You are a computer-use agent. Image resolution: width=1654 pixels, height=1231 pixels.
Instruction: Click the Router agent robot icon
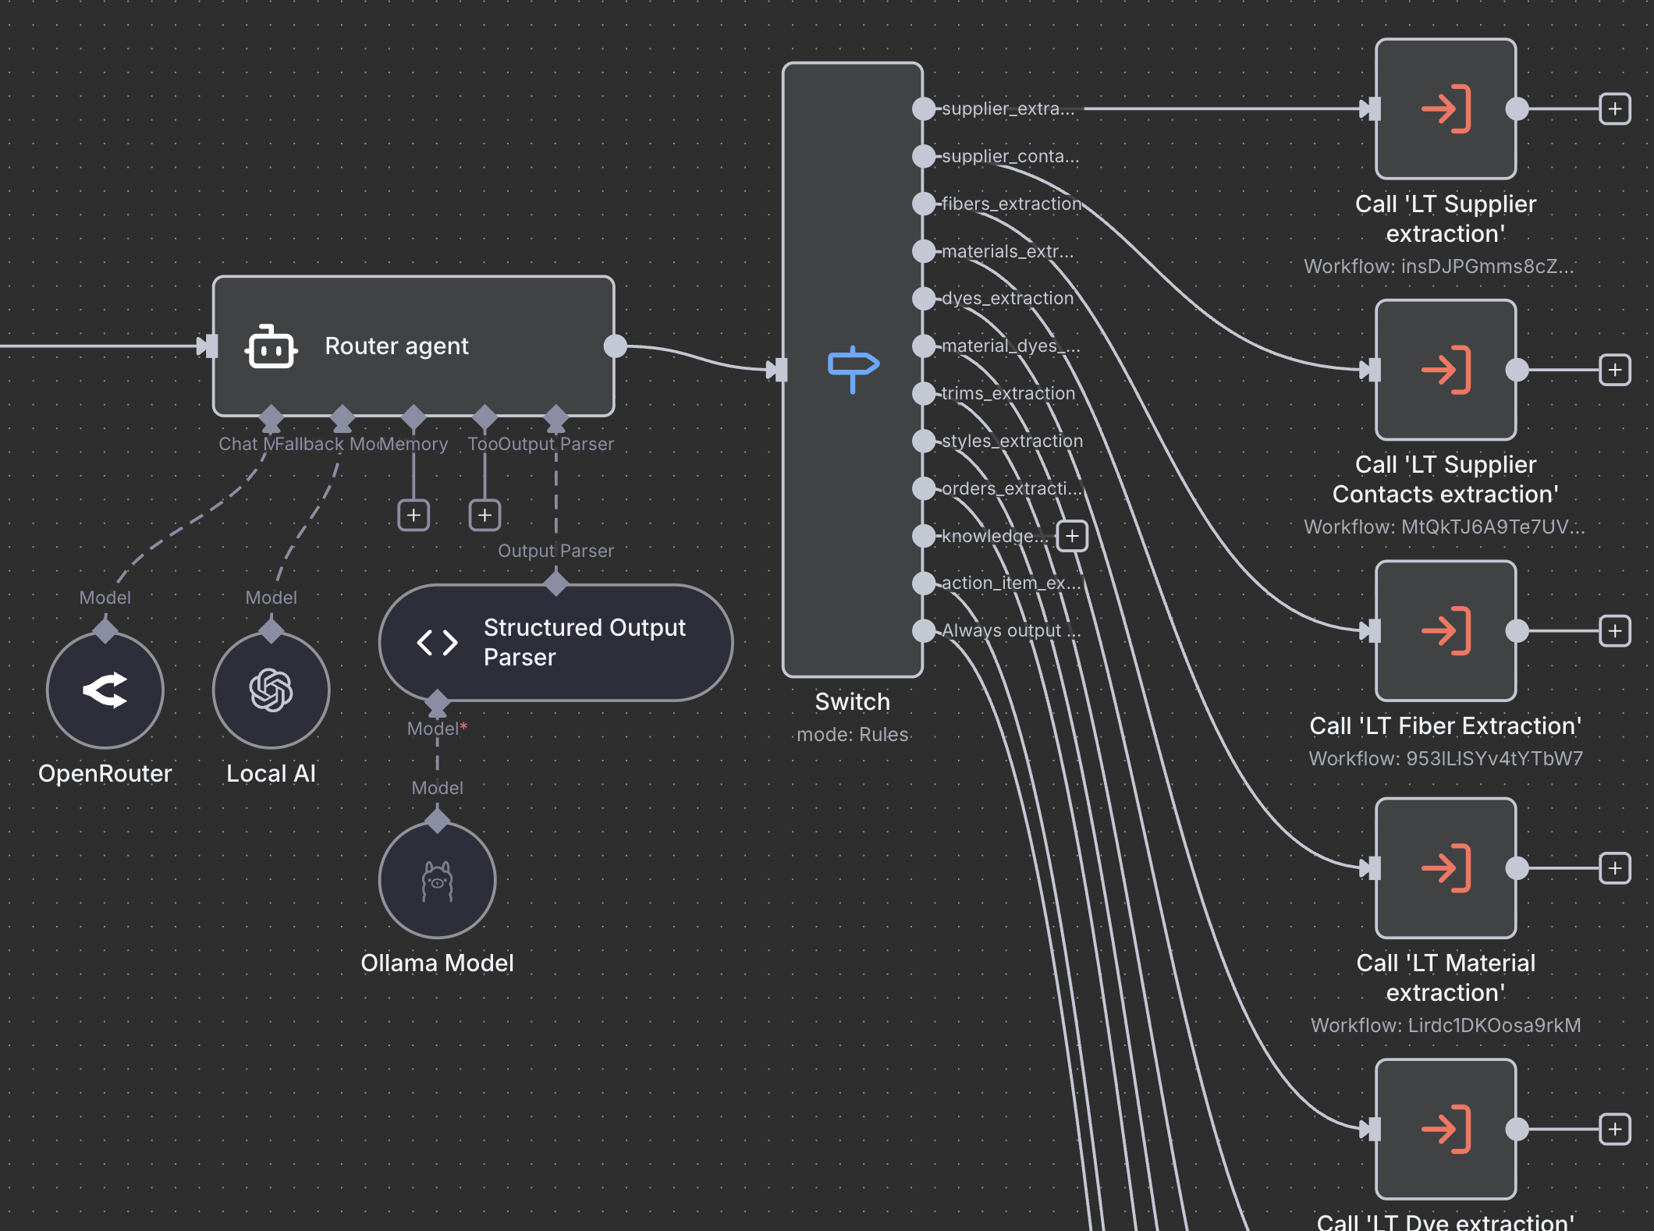click(x=272, y=346)
